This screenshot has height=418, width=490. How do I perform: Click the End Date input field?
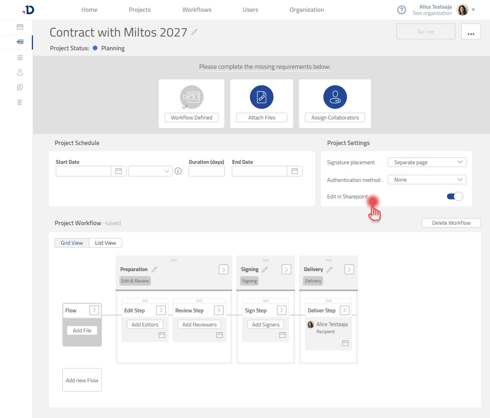pyautogui.click(x=260, y=171)
